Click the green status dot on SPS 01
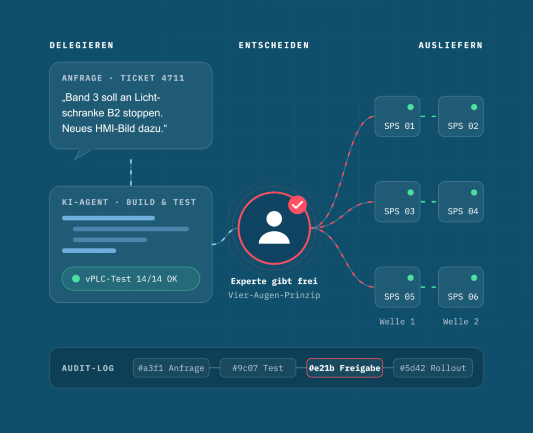 (411, 107)
